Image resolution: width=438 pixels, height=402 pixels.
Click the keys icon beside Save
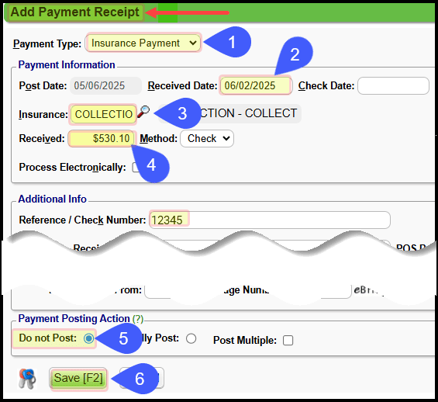coord(27,379)
